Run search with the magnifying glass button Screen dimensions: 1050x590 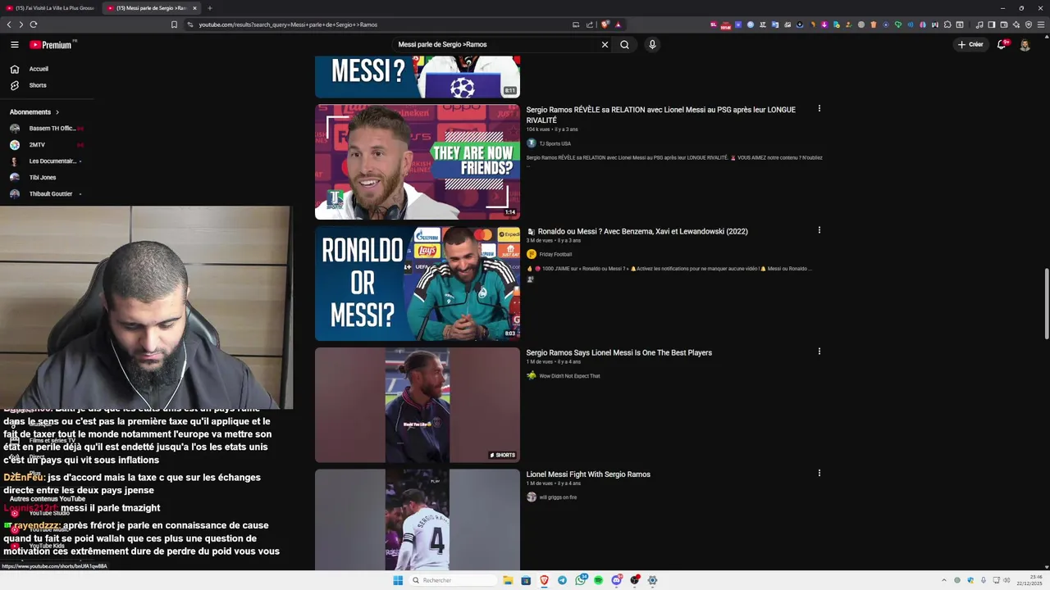(624, 44)
